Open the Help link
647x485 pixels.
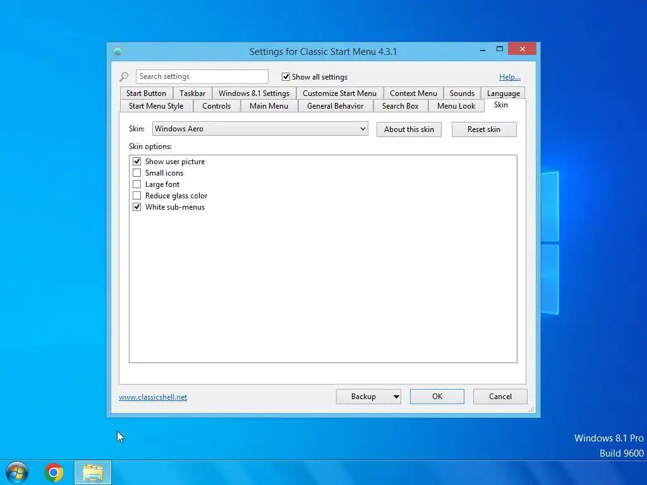510,76
